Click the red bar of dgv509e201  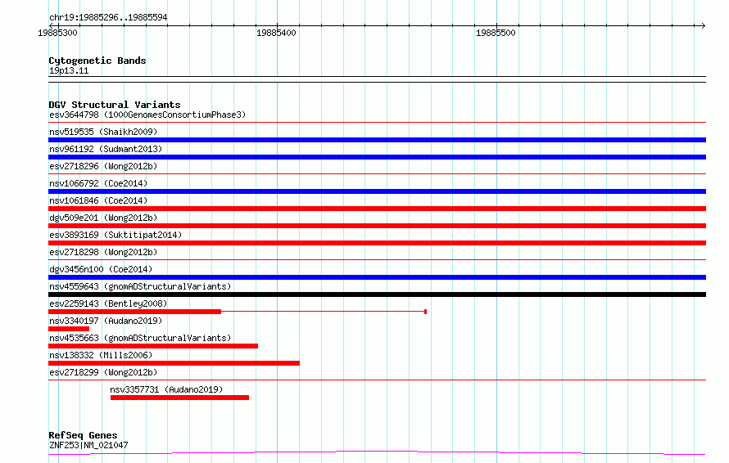point(377,226)
